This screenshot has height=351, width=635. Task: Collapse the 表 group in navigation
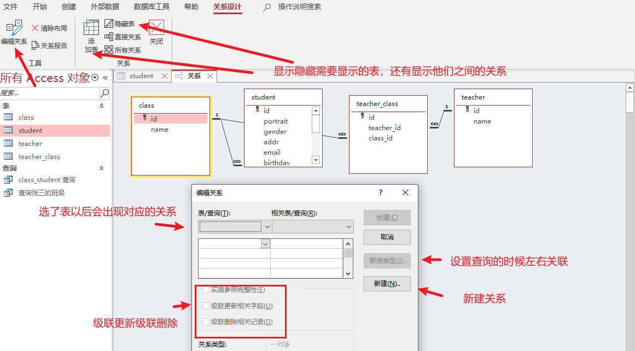pos(101,106)
